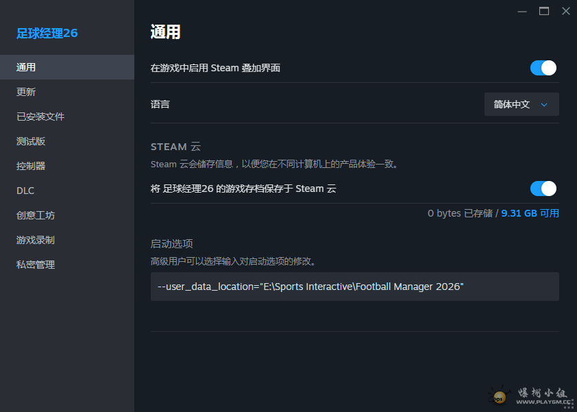Select the 通用 sidebar tab
The width and height of the screenshot is (577, 412).
[26, 67]
